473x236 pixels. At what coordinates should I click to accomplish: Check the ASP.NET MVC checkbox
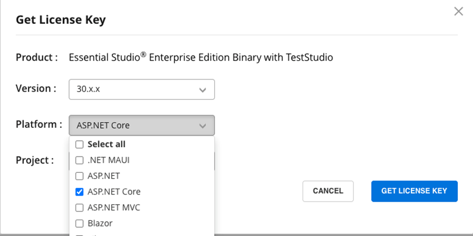tap(80, 207)
